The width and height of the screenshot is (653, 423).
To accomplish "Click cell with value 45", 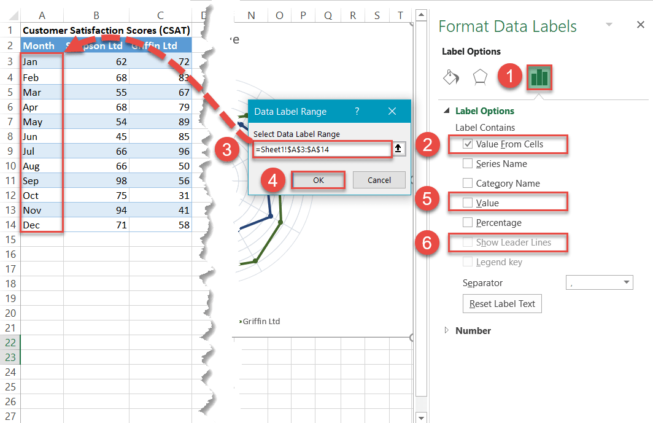I will pyautogui.click(x=96, y=136).
